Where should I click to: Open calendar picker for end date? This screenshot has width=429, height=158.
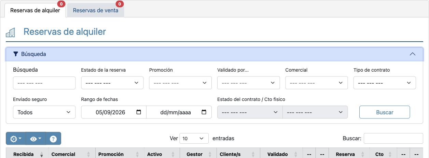pos(204,112)
